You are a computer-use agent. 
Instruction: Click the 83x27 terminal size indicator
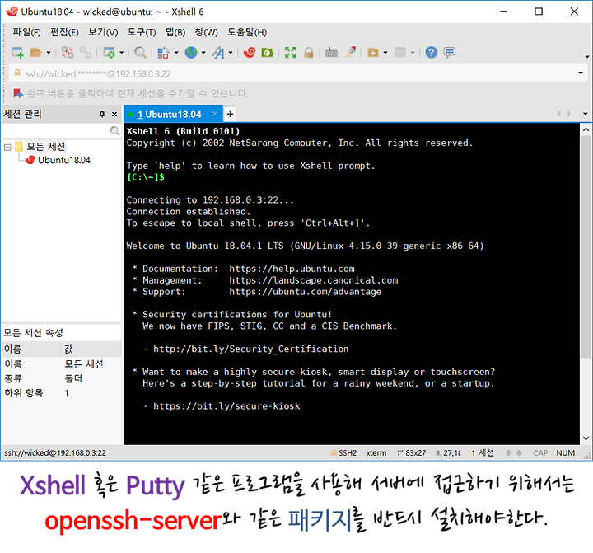click(x=412, y=452)
